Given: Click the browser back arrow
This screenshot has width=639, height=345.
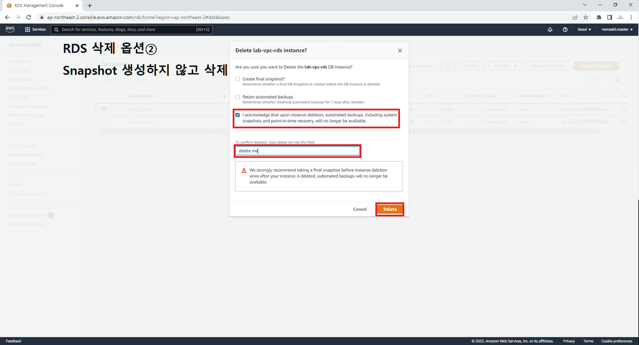Looking at the screenshot, I should [7, 17].
